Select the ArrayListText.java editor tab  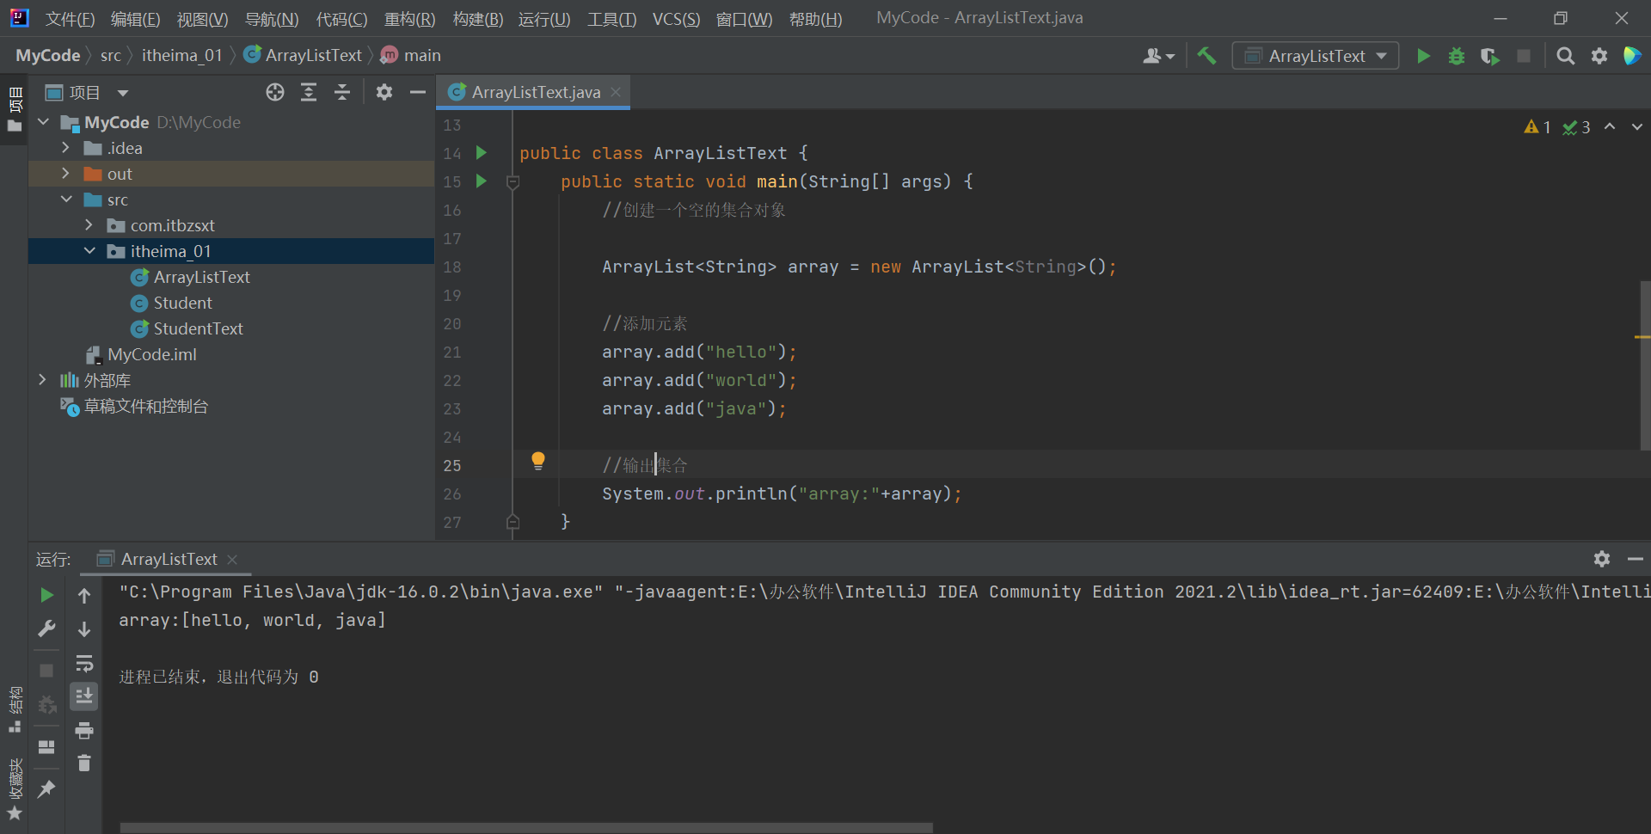pos(535,92)
